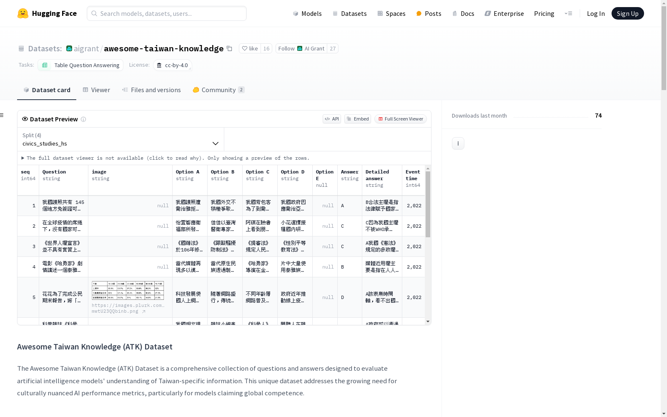Expand the full dataset viewer unavailable notice
This screenshot has height=417, width=667.
click(165, 158)
